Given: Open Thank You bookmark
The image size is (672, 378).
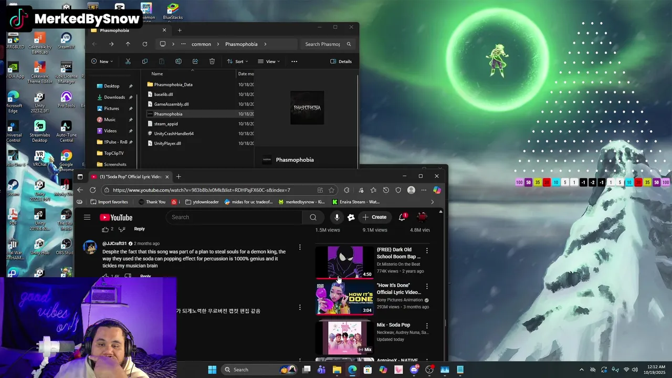Looking at the screenshot, I should pos(152,202).
